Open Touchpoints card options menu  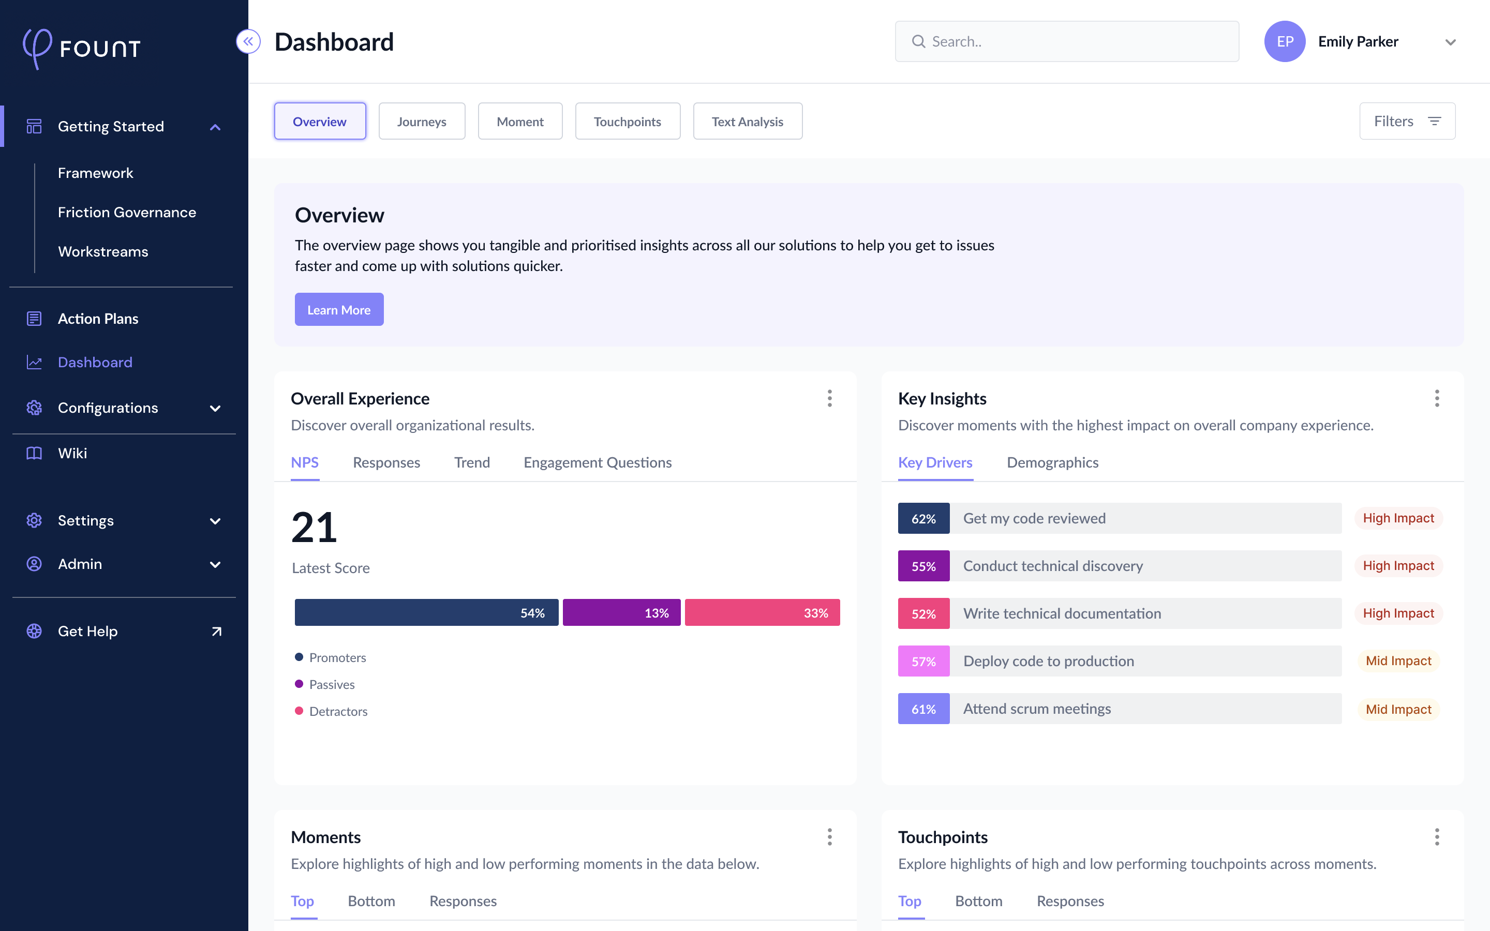pyautogui.click(x=1436, y=837)
